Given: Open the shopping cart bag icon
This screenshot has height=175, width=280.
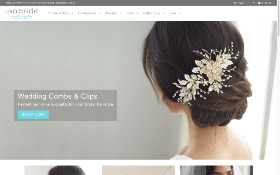Looking at the screenshot, I should point(259,3).
